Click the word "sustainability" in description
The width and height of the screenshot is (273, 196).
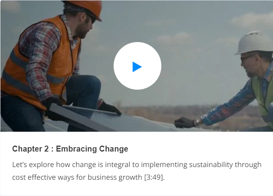(211, 165)
